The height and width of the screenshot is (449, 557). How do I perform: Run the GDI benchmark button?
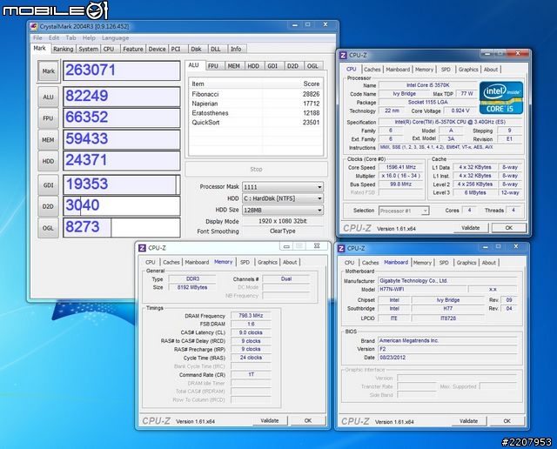click(x=49, y=185)
